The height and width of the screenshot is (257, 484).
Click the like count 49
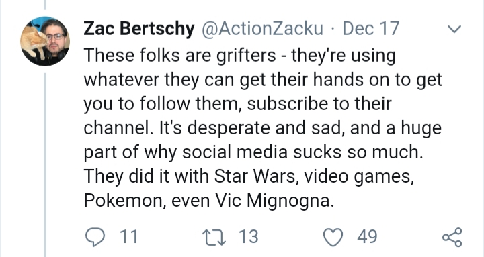coord(367,237)
